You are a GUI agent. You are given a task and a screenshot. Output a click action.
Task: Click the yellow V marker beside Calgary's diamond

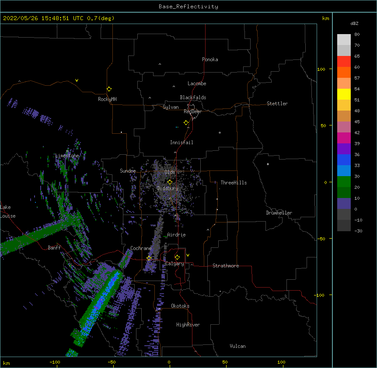click(188, 255)
